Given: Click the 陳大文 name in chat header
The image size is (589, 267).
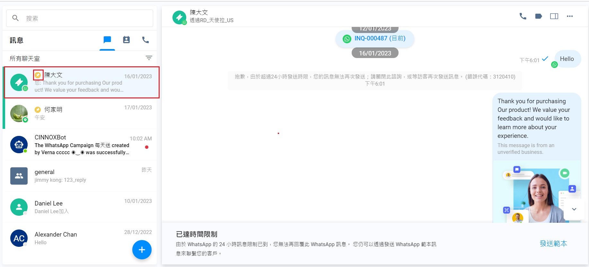Looking at the screenshot, I should tap(199, 13).
